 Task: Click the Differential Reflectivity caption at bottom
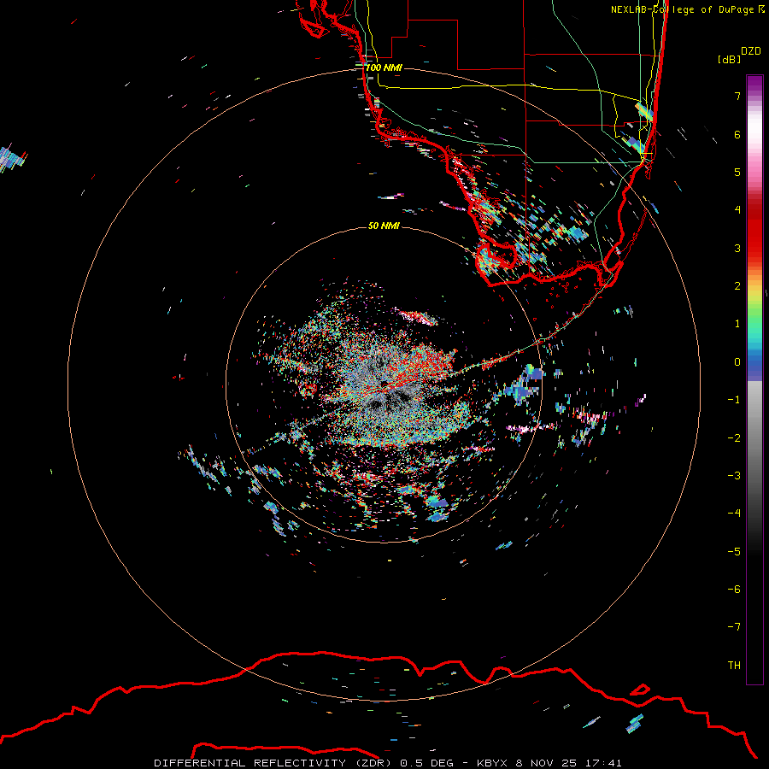(x=388, y=763)
